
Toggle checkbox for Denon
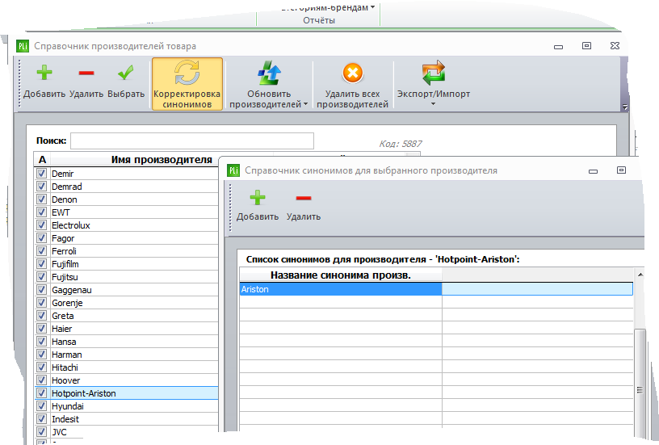click(42, 199)
